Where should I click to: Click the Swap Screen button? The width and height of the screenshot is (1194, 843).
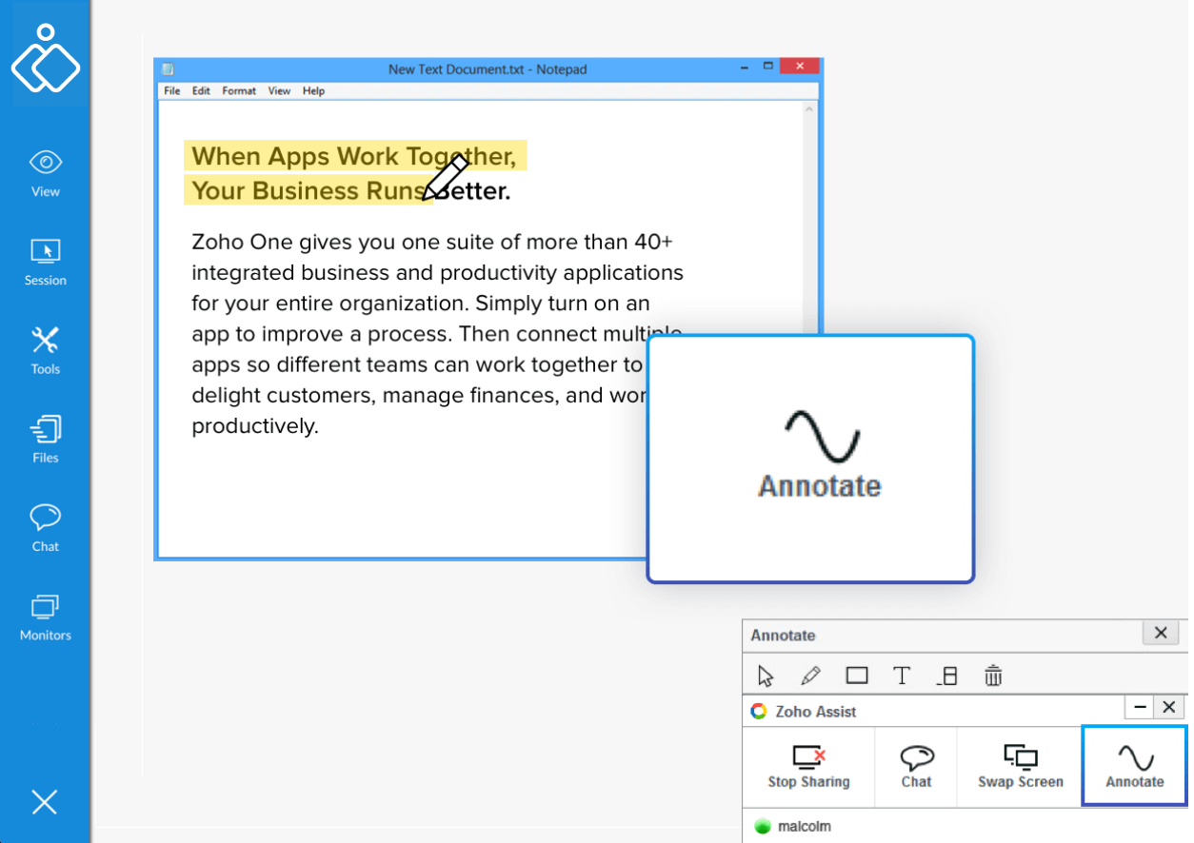[1020, 767]
